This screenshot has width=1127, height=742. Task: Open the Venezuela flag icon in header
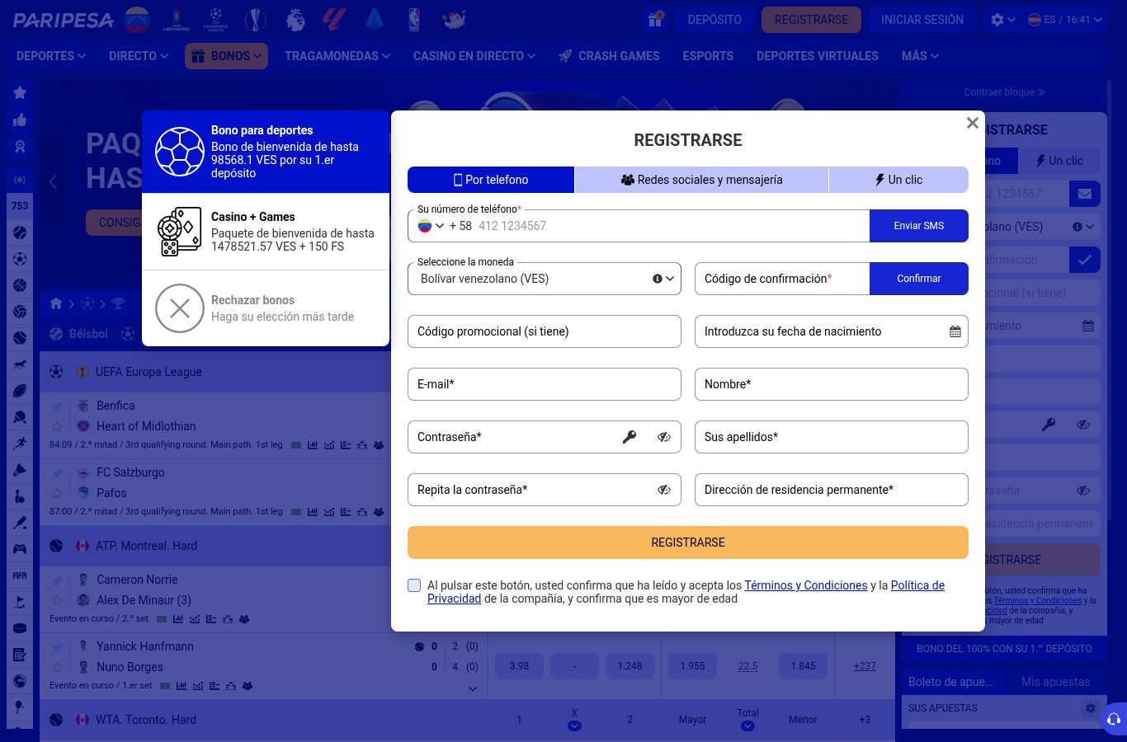pyautogui.click(x=137, y=19)
